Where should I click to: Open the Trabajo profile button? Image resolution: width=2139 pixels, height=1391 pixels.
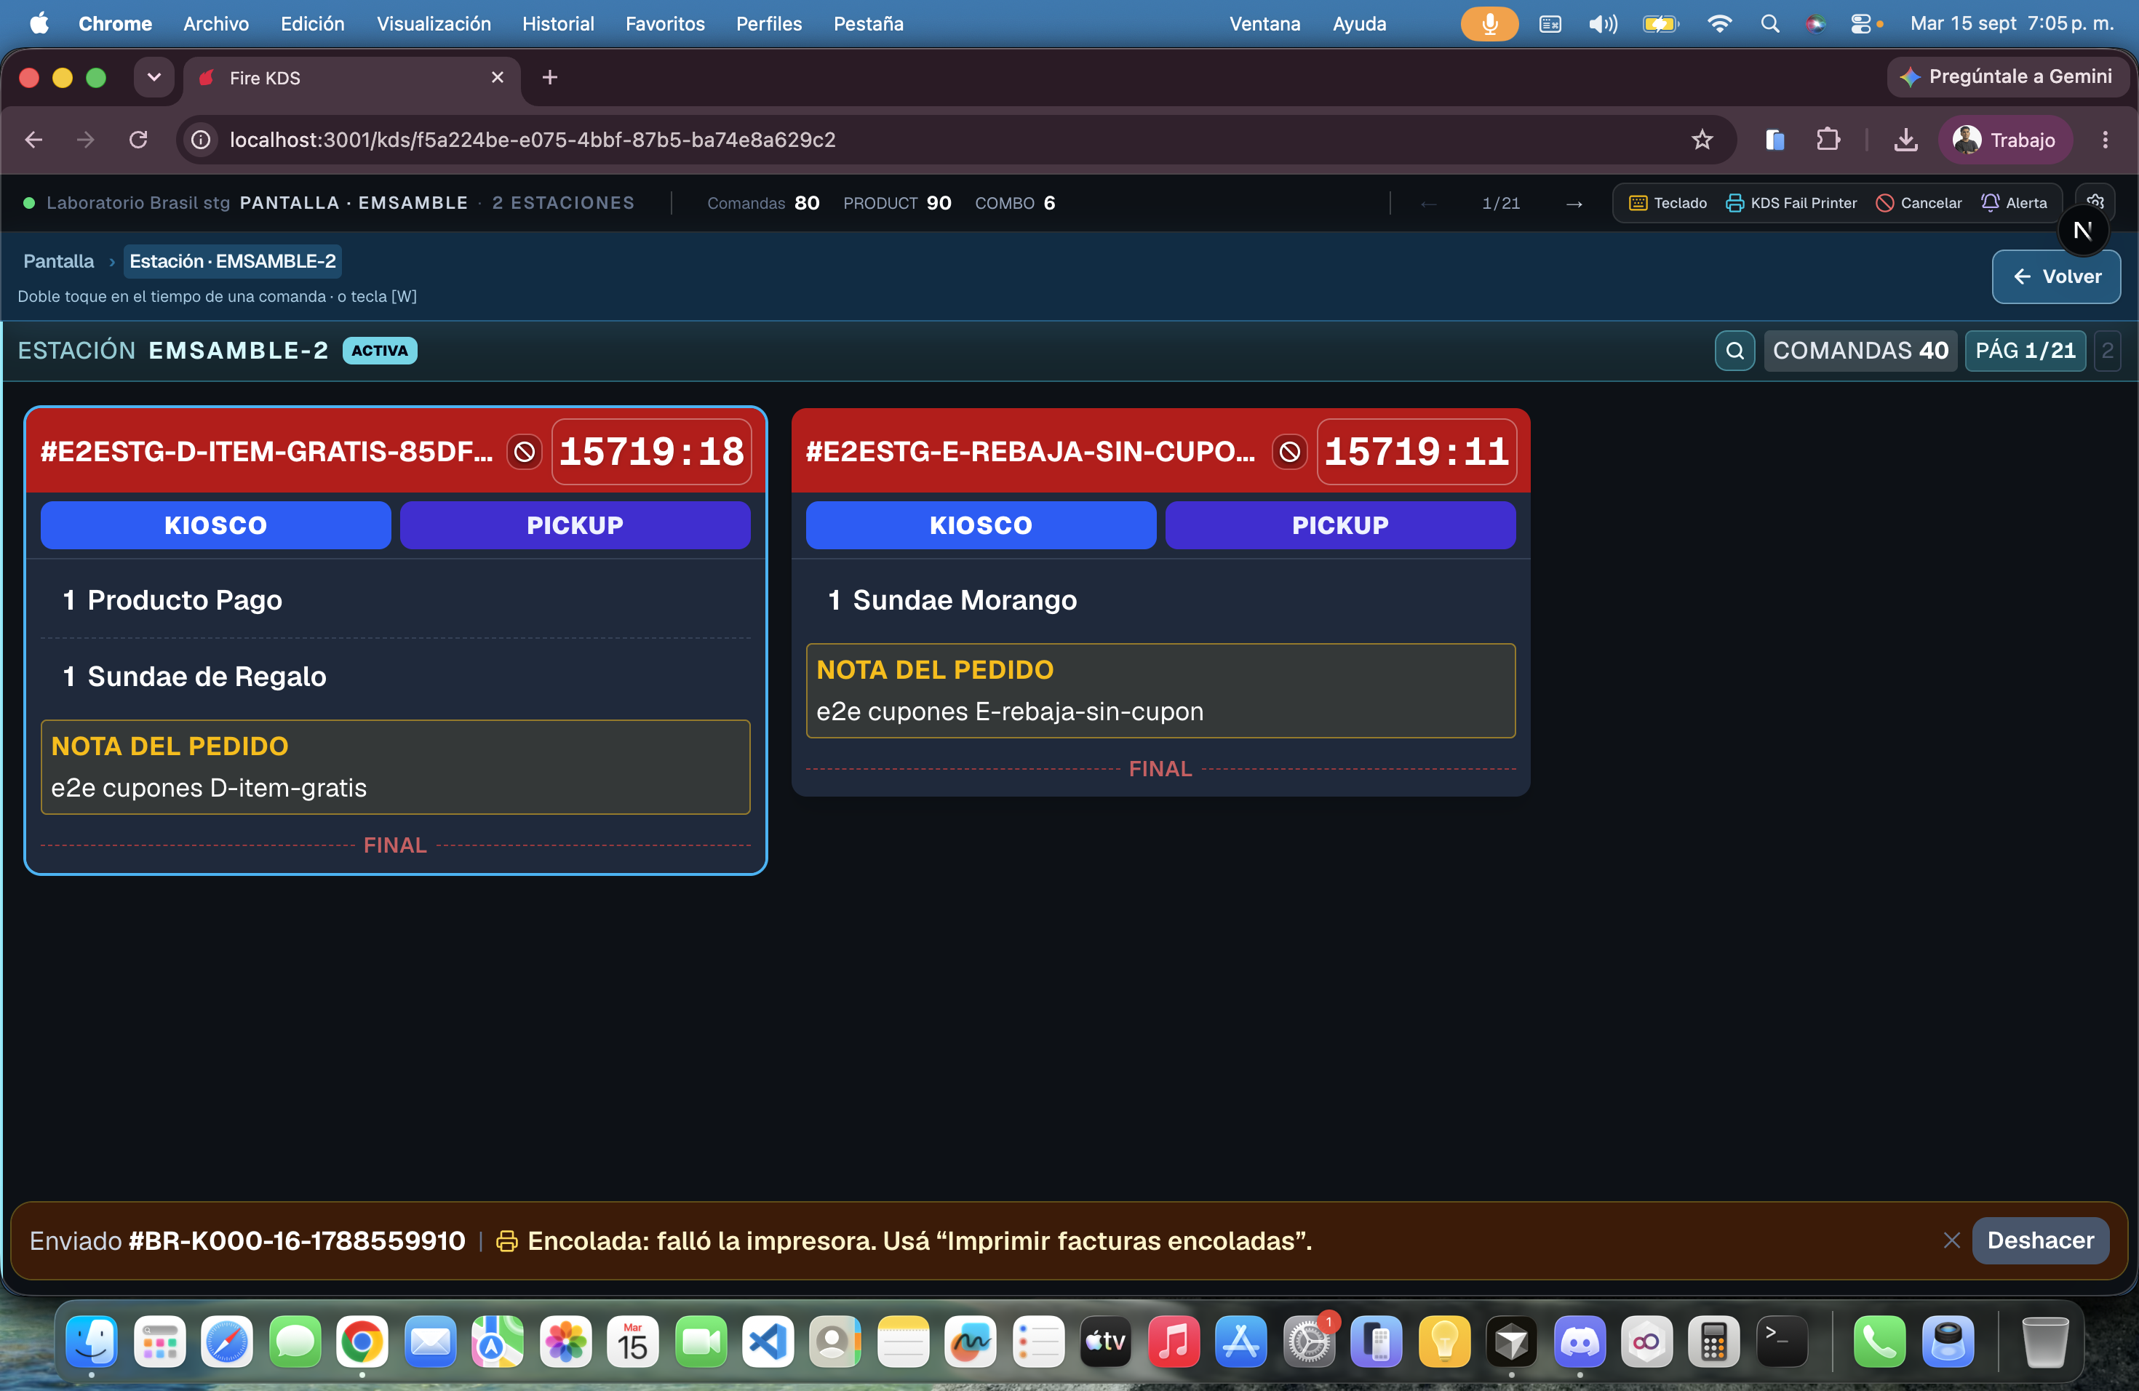[x=2005, y=139]
